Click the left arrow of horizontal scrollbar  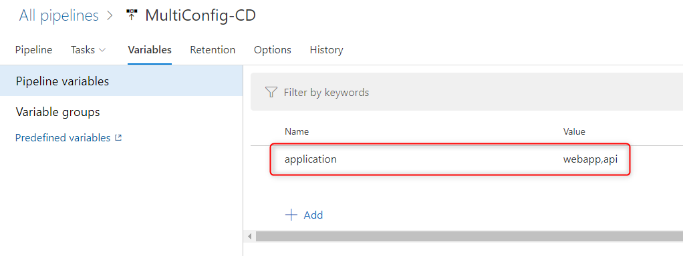point(249,237)
